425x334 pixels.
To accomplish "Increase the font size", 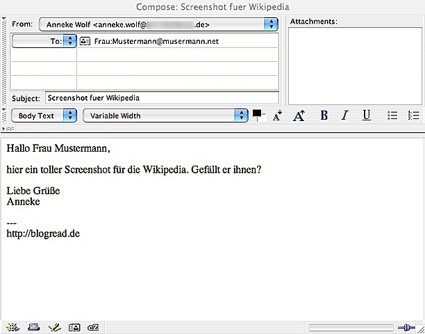I will [299, 116].
